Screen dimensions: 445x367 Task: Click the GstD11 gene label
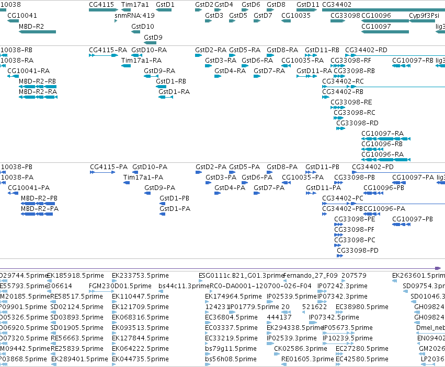308,5
